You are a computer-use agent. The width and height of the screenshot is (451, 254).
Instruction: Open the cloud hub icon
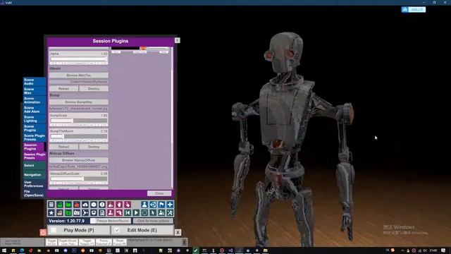coord(85,205)
